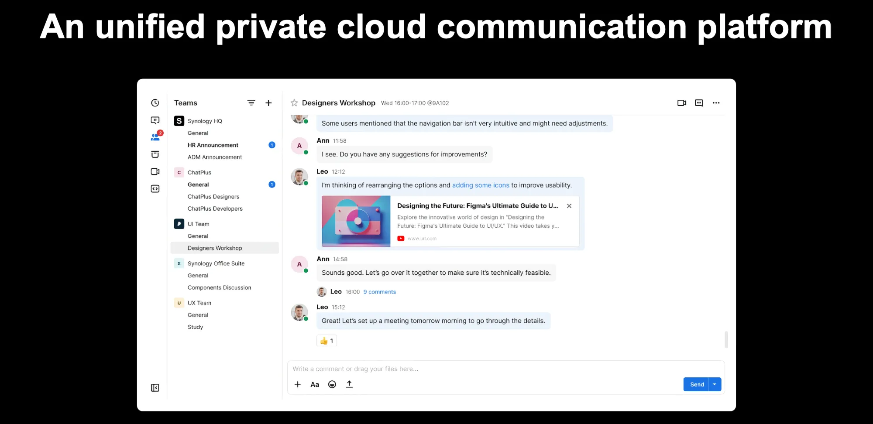
Task: Open the Send button dropdown arrow
Action: click(x=715, y=384)
